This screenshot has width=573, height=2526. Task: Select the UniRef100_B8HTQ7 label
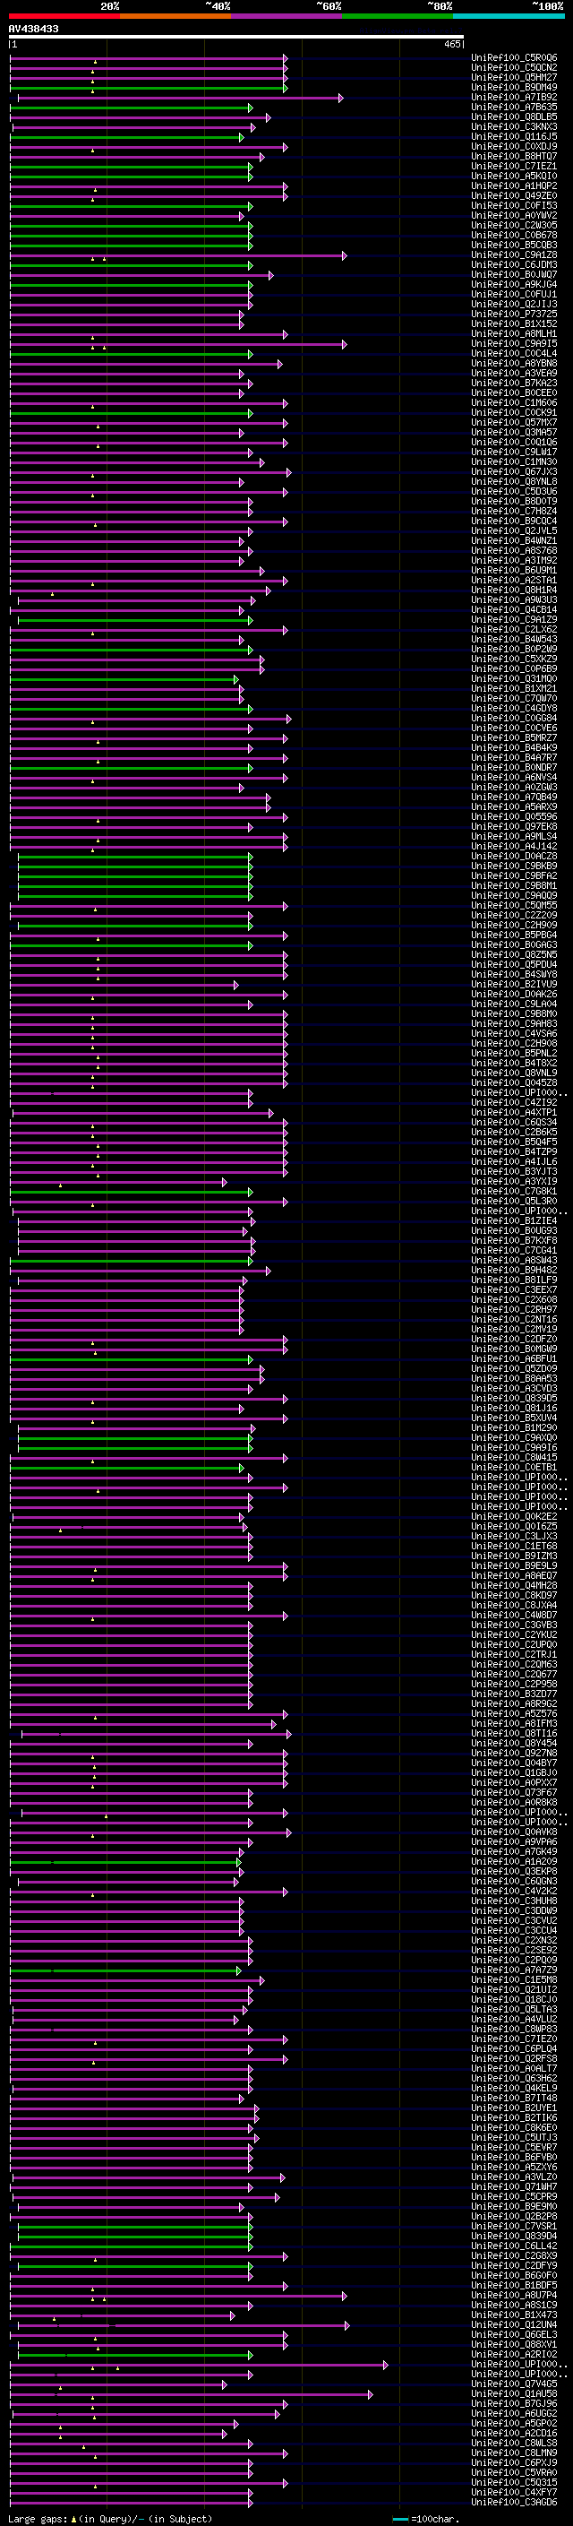click(514, 156)
